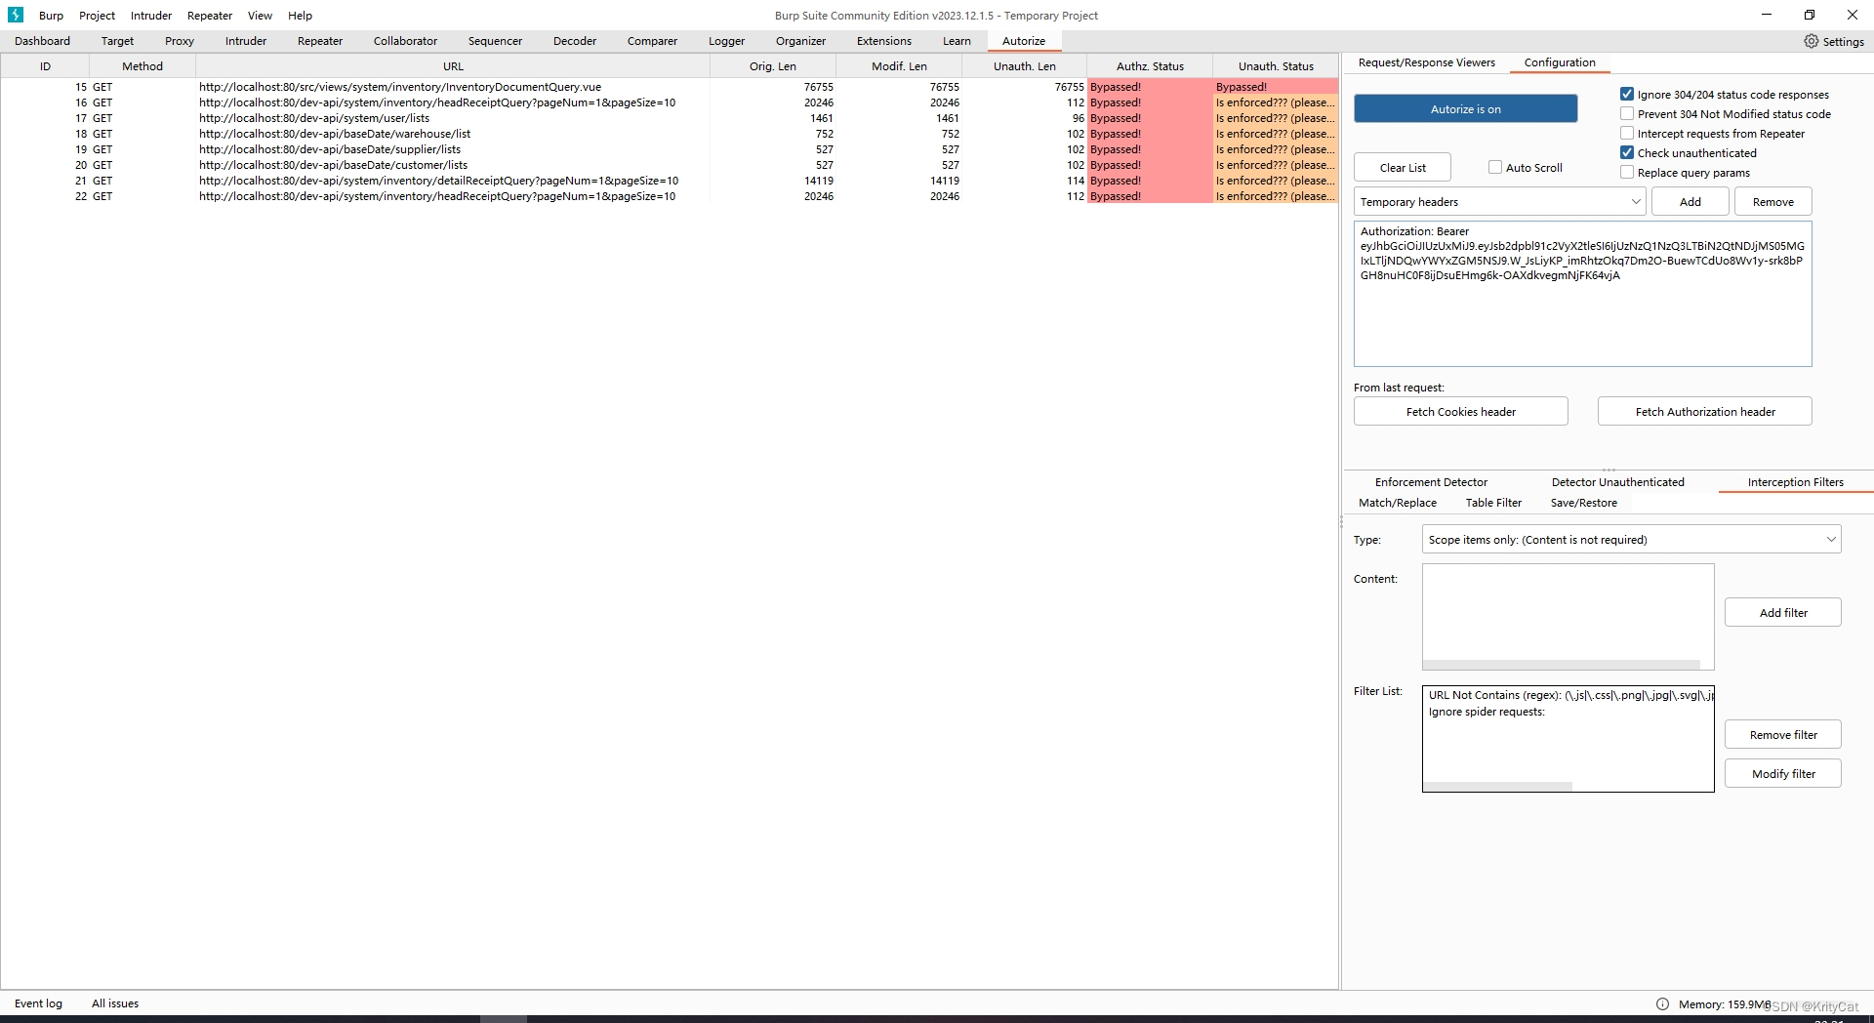Enable Replace query params checkbox
The width and height of the screenshot is (1874, 1023).
click(1627, 173)
